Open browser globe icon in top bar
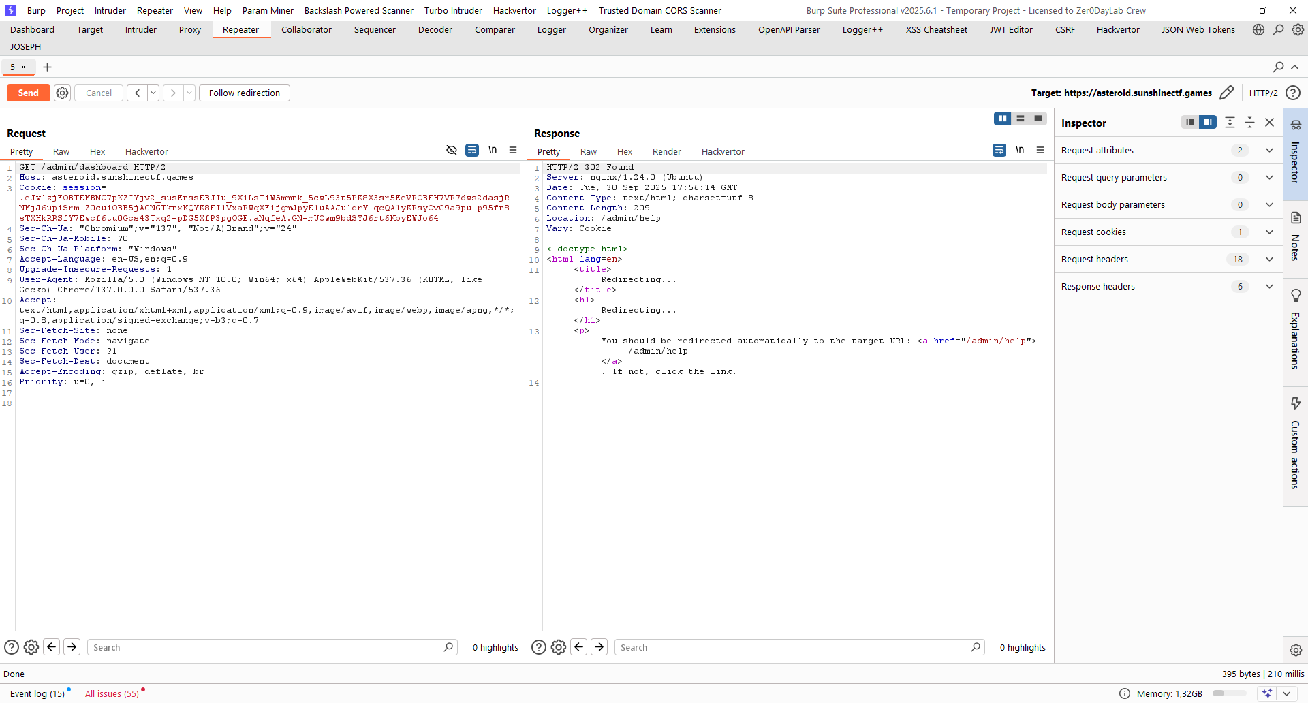 (1258, 29)
